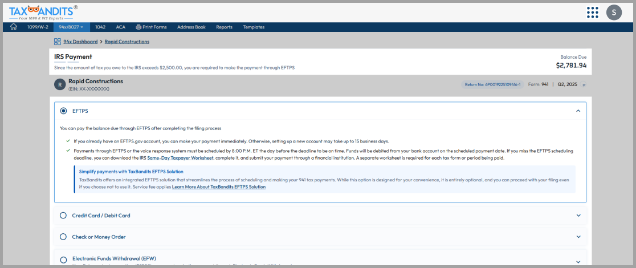
Task: Click the 94x Dashboard breadcrumb icon
Action: [58, 42]
